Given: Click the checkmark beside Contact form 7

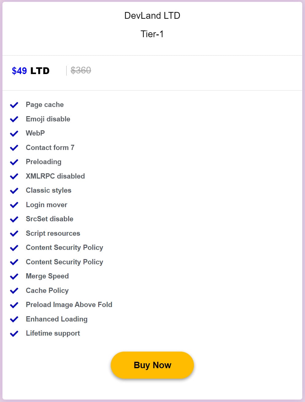Looking at the screenshot, I should [14, 148].
